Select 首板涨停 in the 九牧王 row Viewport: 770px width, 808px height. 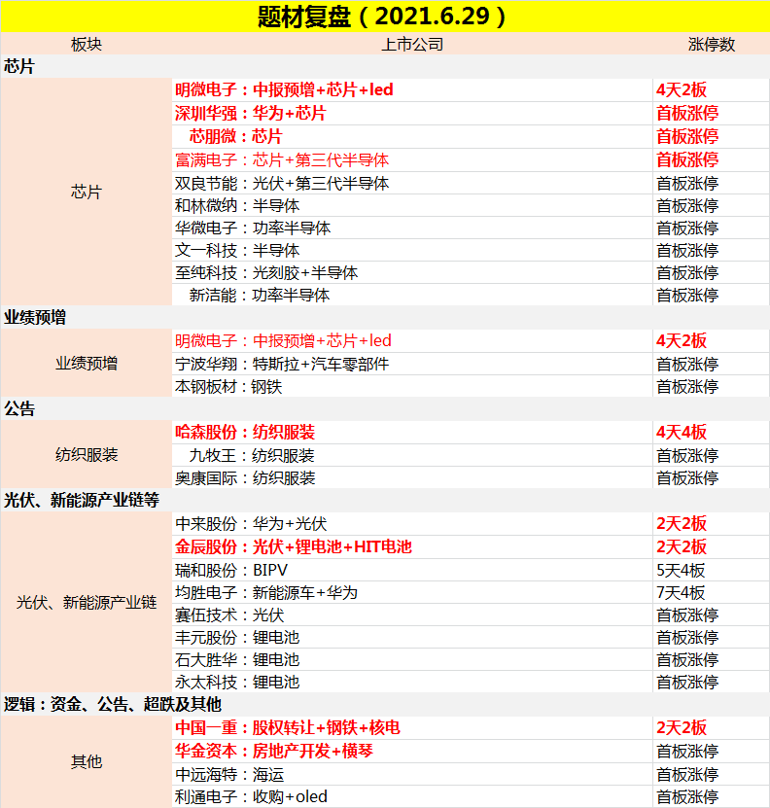(687, 455)
